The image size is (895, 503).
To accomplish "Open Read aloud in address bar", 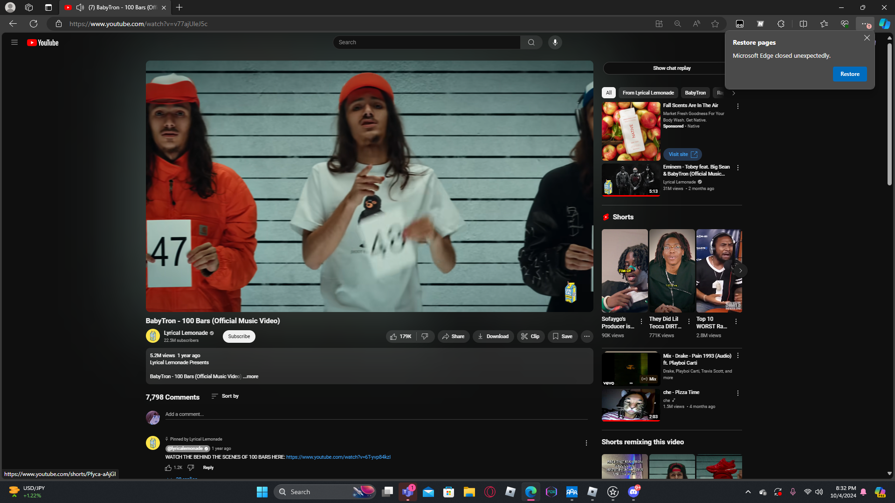I will (x=696, y=24).
